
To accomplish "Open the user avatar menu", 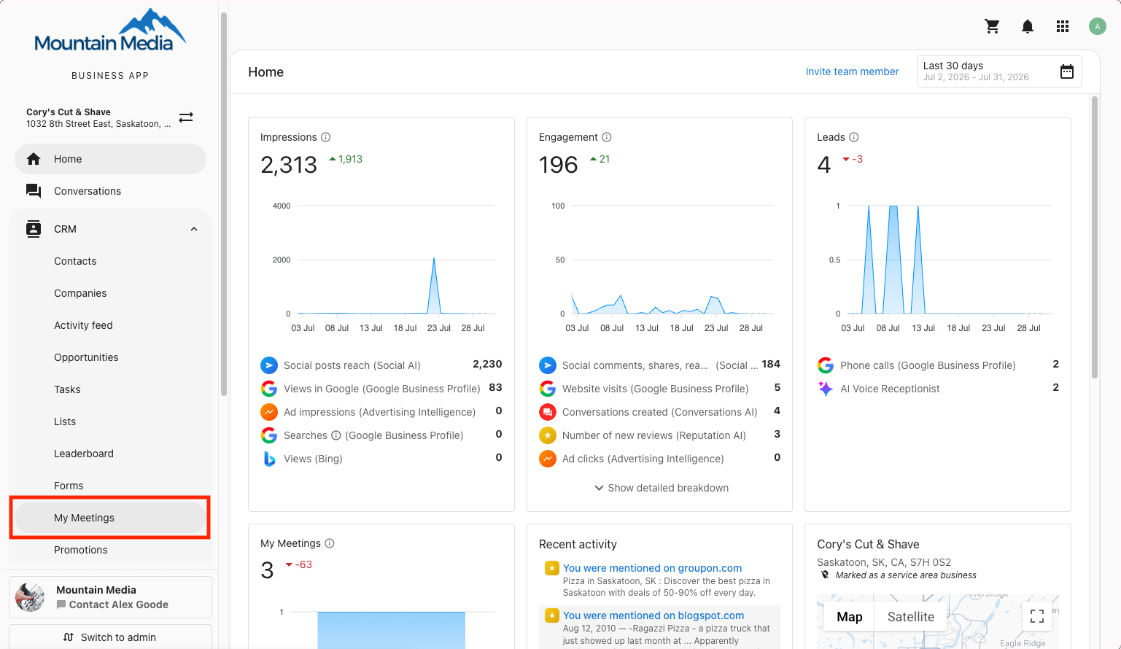I will 1098,26.
